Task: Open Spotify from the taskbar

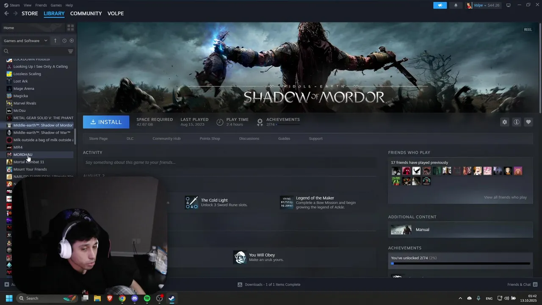Action: (147, 298)
